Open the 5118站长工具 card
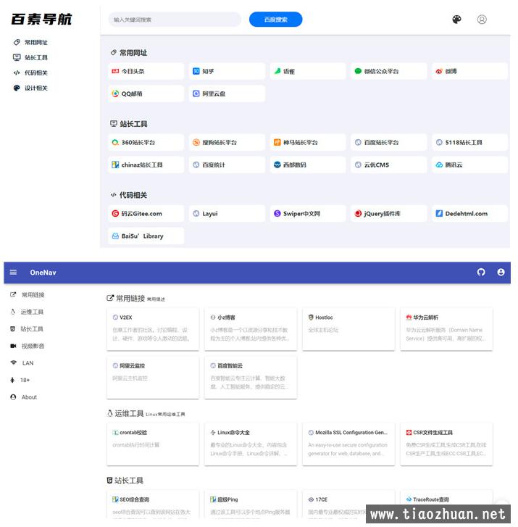 (x=470, y=143)
